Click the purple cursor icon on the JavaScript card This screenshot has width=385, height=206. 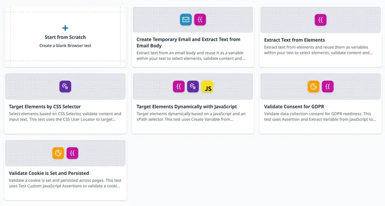click(x=193, y=86)
